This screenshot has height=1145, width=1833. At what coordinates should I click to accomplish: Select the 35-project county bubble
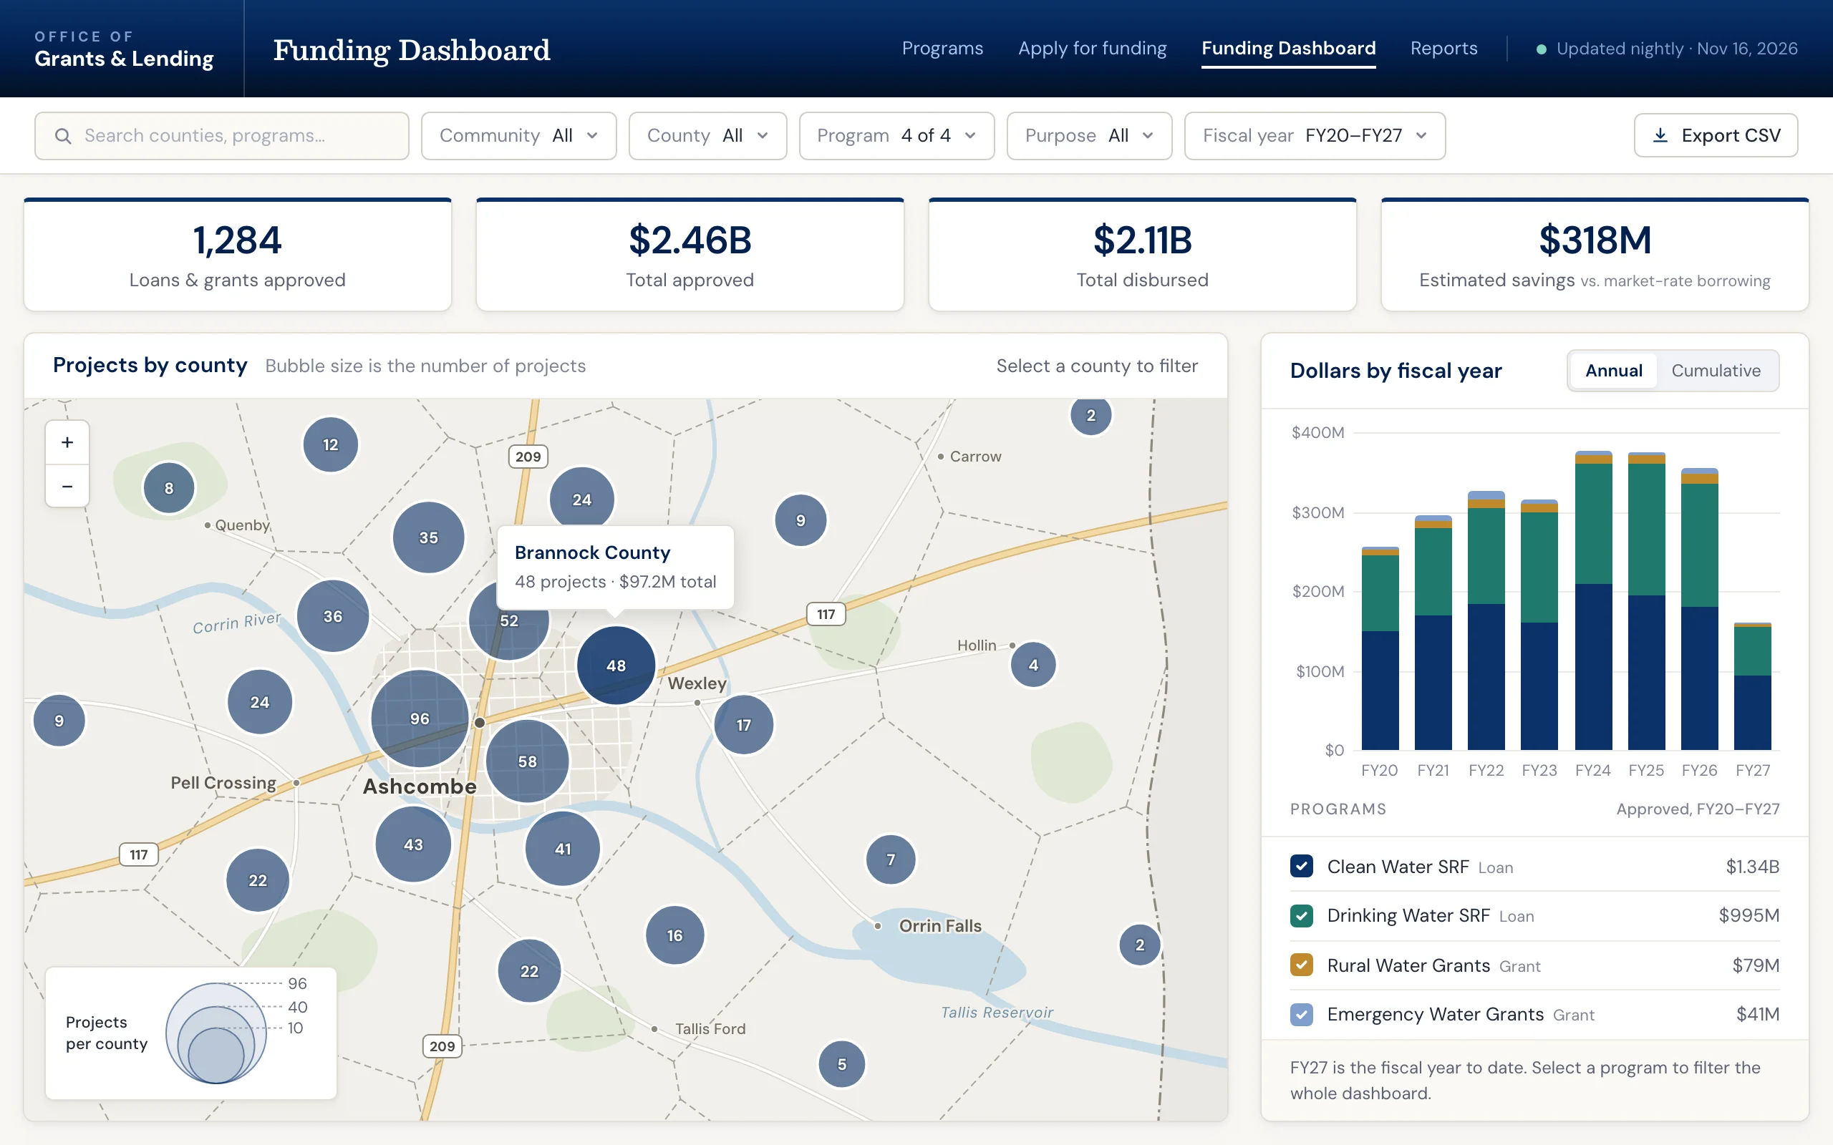429,537
